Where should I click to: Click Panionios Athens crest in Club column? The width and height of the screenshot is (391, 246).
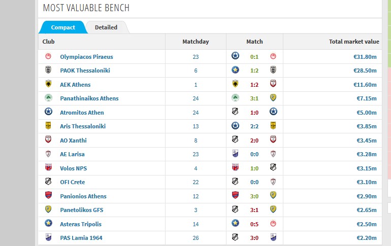pos(48,195)
